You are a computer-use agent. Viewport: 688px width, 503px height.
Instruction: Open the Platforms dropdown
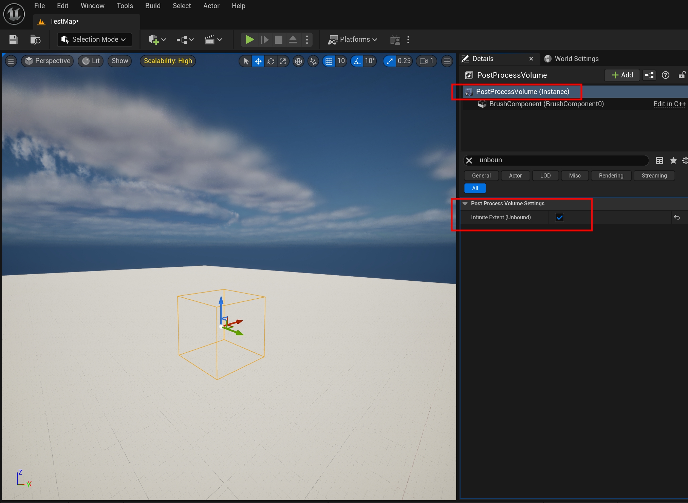(353, 40)
